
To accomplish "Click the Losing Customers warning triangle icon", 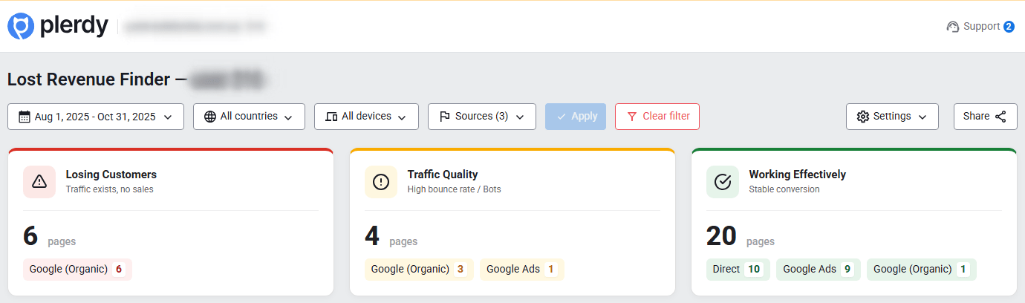I will [x=39, y=182].
